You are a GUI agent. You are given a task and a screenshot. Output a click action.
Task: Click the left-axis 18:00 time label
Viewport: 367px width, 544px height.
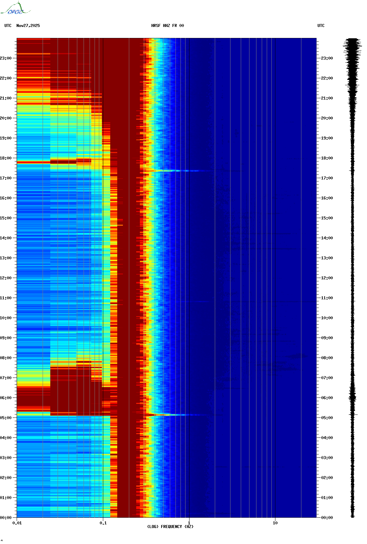tap(6, 158)
